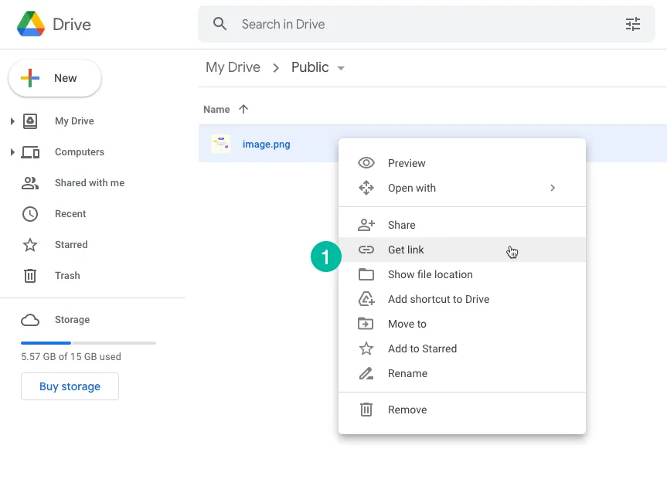Toggle Name column sort order arrow
This screenshot has width=667, height=493.
(x=244, y=109)
